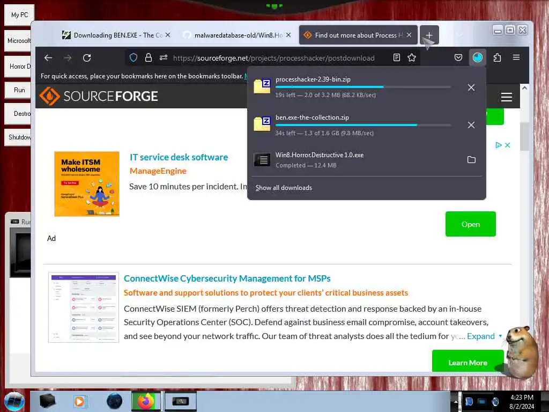Expand the ConnectWise description
This screenshot has height=412, width=549.
[x=484, y=336]
